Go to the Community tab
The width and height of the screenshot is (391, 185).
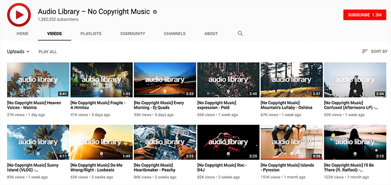click(x=133, y=34)
